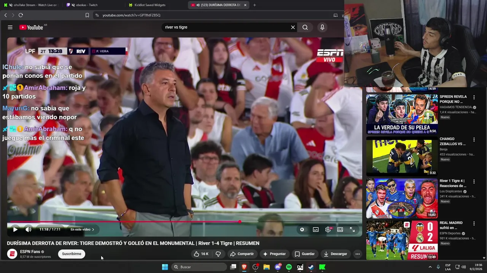Open the YouTube hamburger guide menu

coord(10,27)
